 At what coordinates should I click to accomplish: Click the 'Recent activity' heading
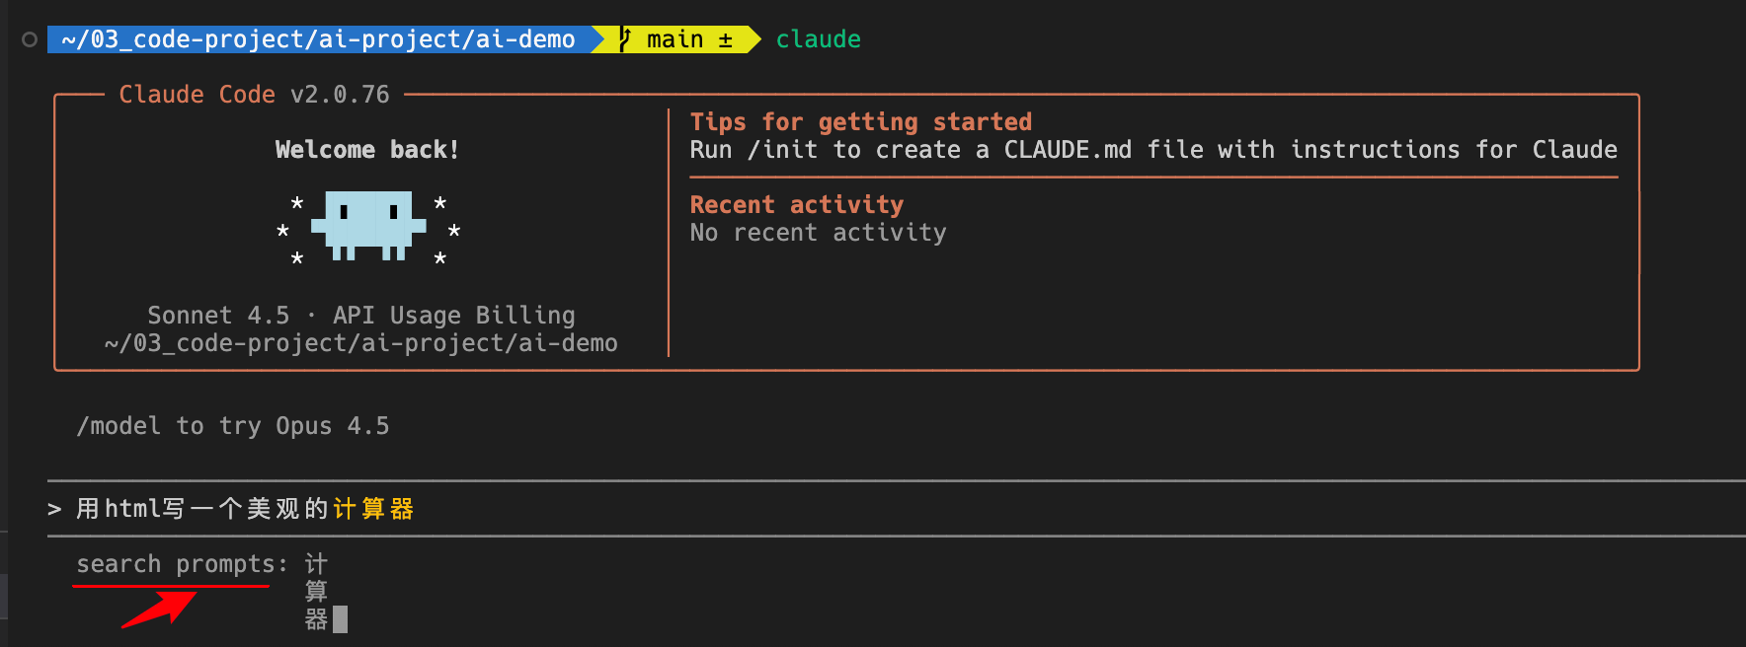[796, 205]
